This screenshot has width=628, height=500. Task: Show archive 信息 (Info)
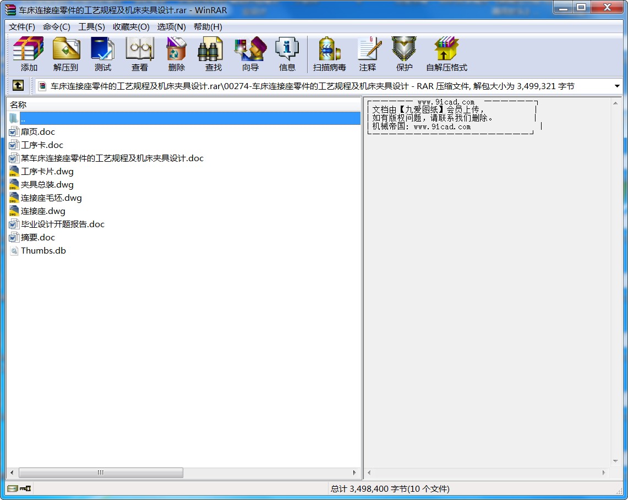tap(287, 54)
